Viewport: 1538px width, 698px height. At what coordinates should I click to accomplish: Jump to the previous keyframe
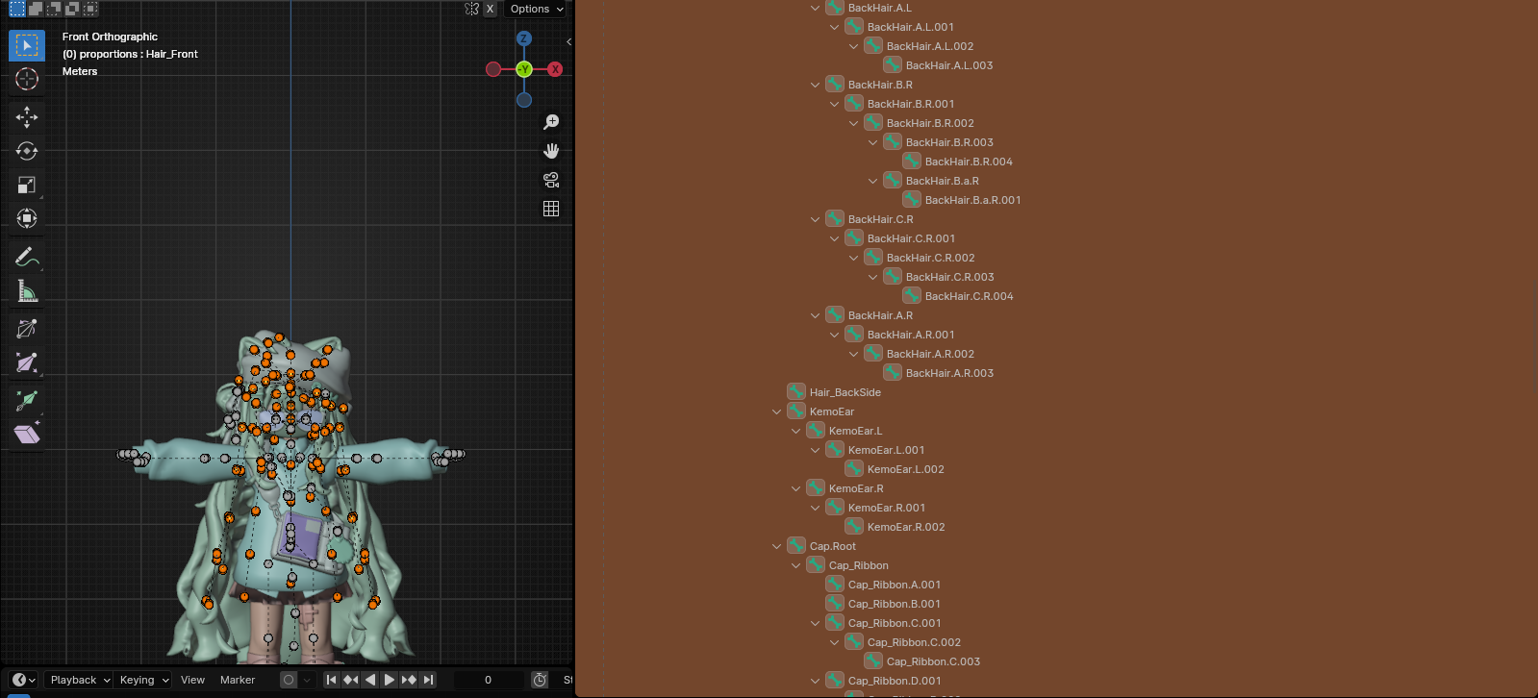click(351, 680)
